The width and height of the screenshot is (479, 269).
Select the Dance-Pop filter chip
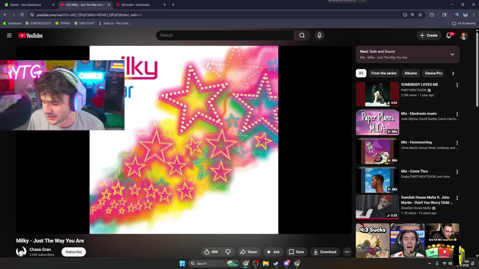(434, 73)
